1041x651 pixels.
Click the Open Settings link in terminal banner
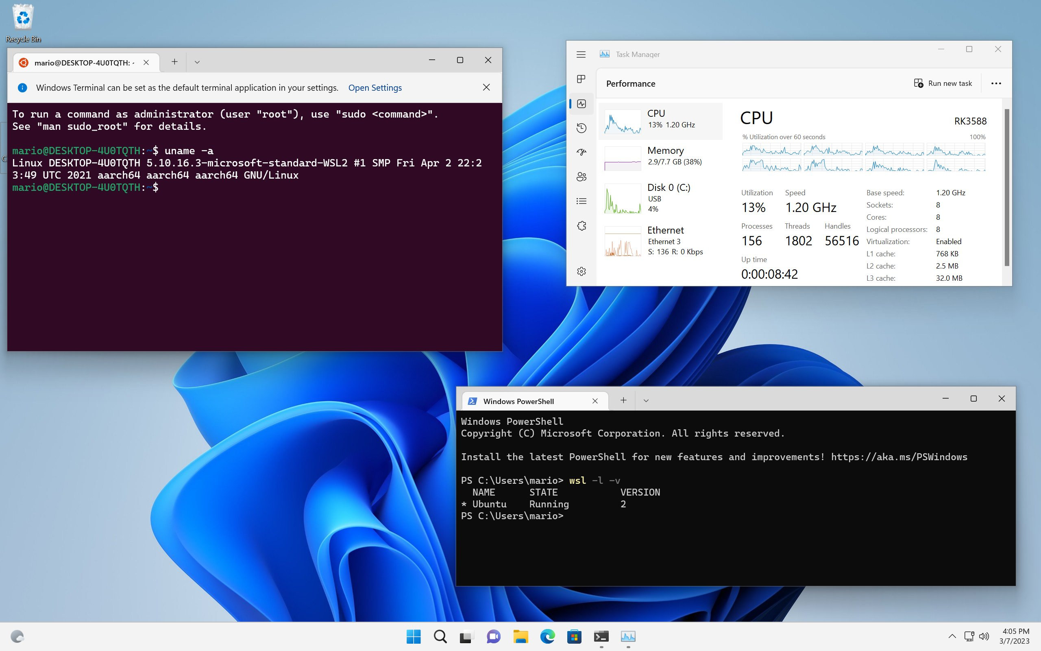pyautogui.click(x=375, y=87)
